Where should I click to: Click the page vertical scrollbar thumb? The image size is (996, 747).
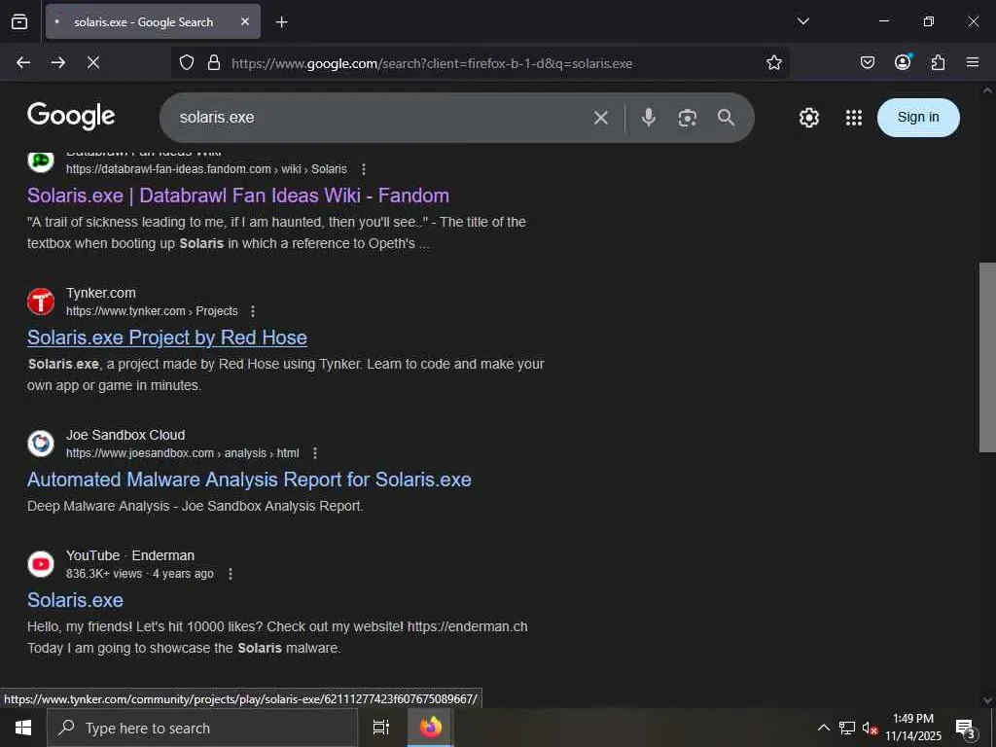pyautogui.click(x=987, y=357)
